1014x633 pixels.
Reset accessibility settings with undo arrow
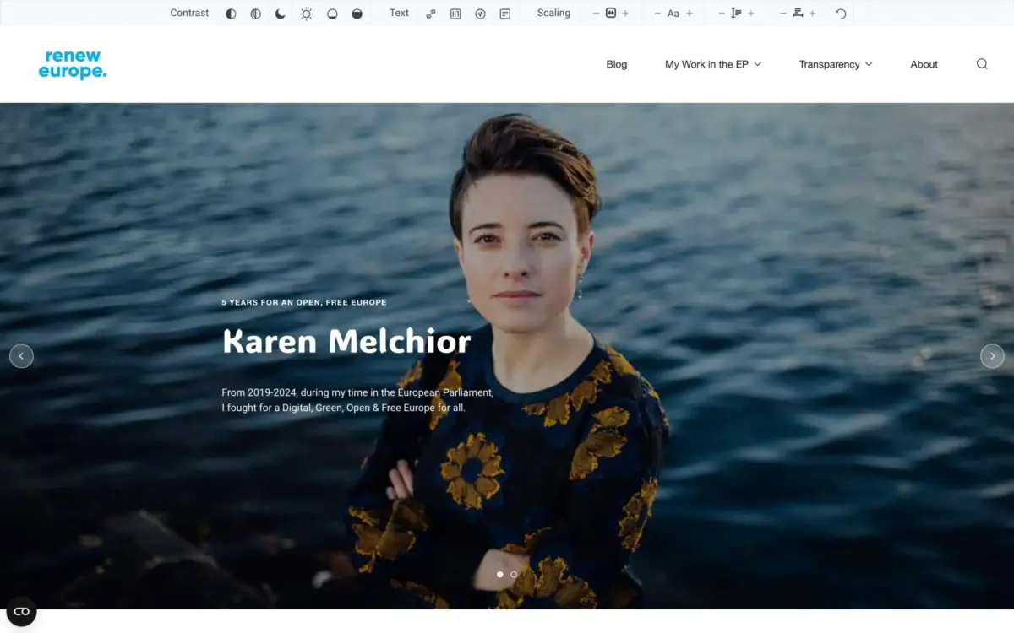pyautogui.click(x=841, y=14)
